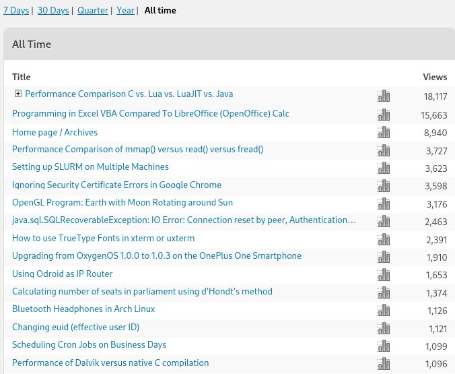
Task: Open Ignoring Security Certificate Errors in Google Chrome
Action: point(116,185)
